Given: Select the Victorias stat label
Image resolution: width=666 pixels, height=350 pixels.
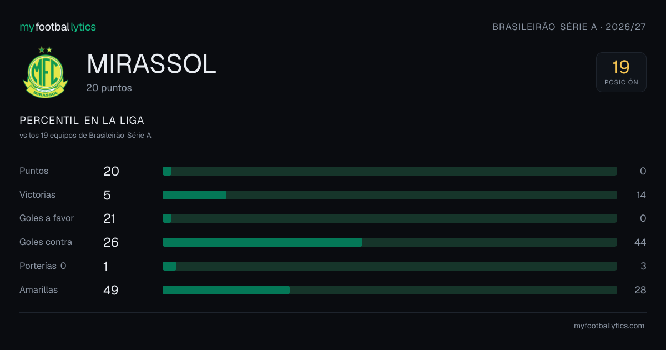Looking at the screenshot, I should [37, 195].
